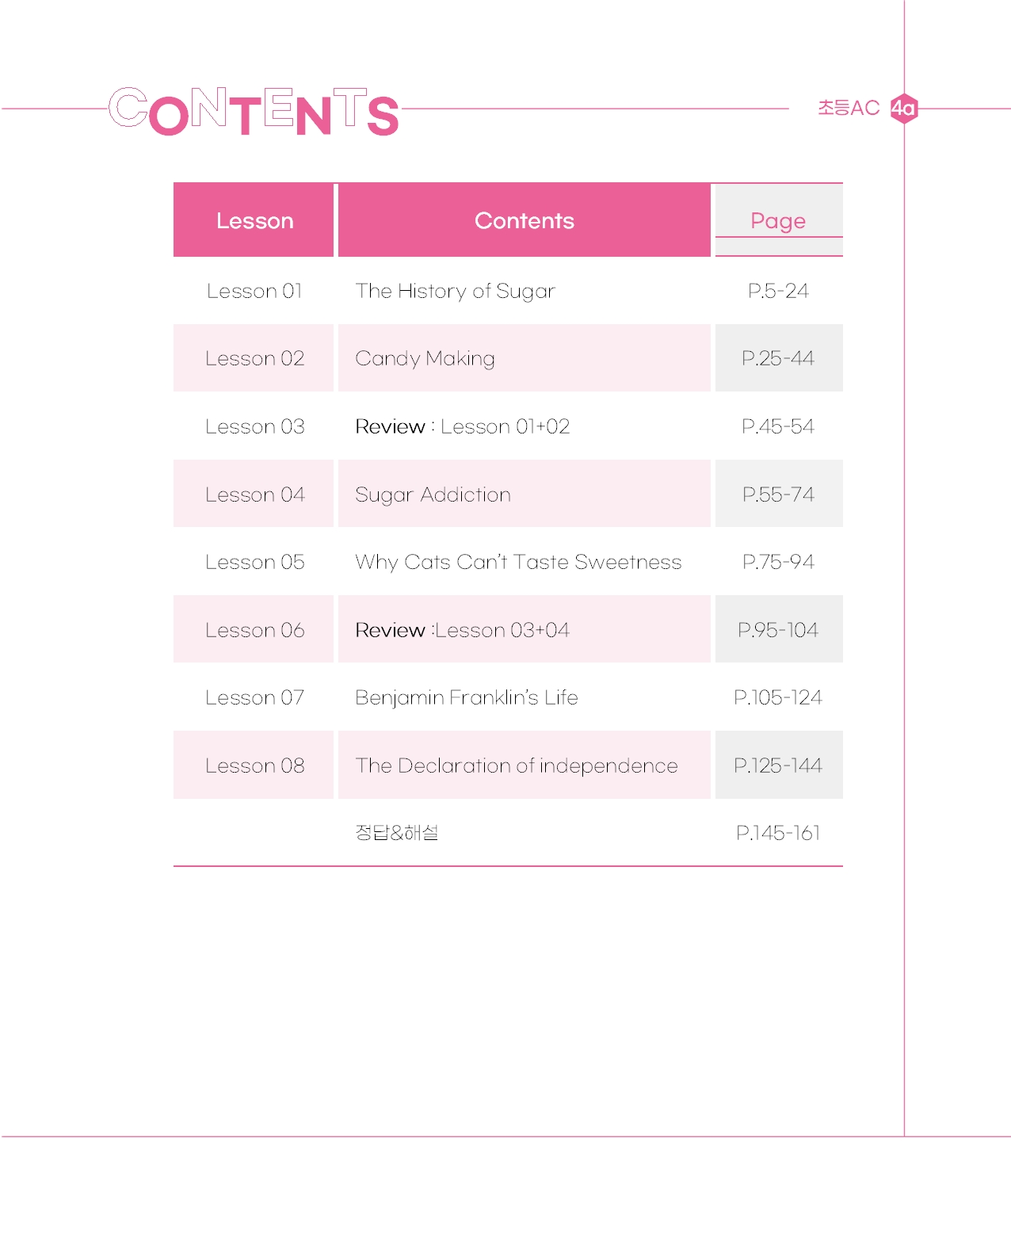Open the Sugar Addiction lesson
Viewport: 1011px width, 1245px height.
click(433, 495)
